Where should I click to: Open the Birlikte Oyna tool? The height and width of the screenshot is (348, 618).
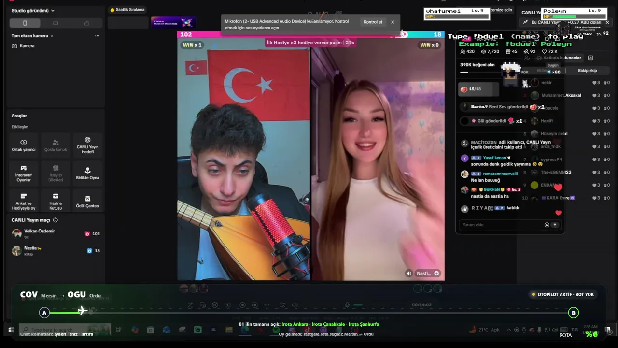pyautogui.click(x=87, y=174)
